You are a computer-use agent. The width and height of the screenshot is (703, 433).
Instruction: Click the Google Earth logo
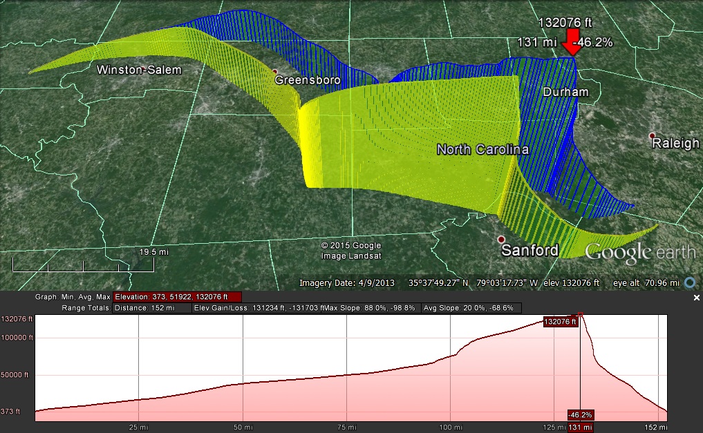click(x=639, y=252)
